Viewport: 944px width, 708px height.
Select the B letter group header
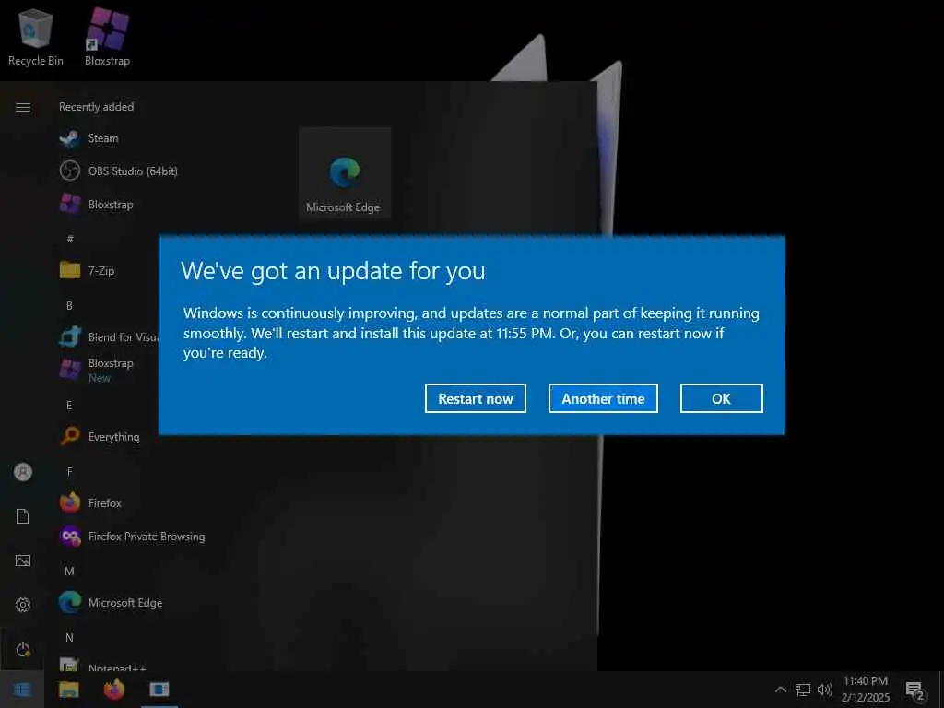[x=69, y=305]
